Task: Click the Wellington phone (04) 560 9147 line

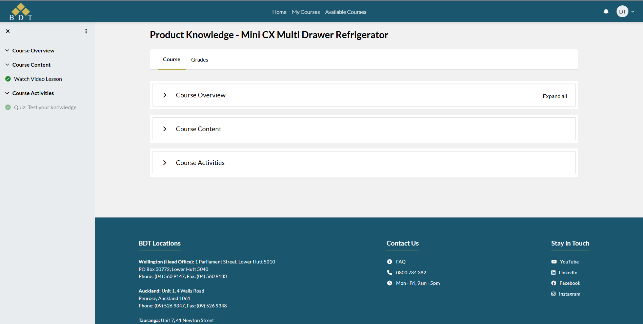Action: (x=183, y=276)
